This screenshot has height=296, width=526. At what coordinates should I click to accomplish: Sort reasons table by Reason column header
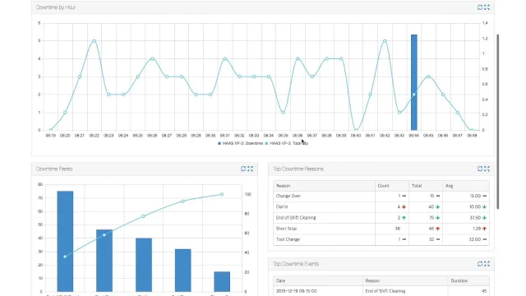(x=324, y=186)
